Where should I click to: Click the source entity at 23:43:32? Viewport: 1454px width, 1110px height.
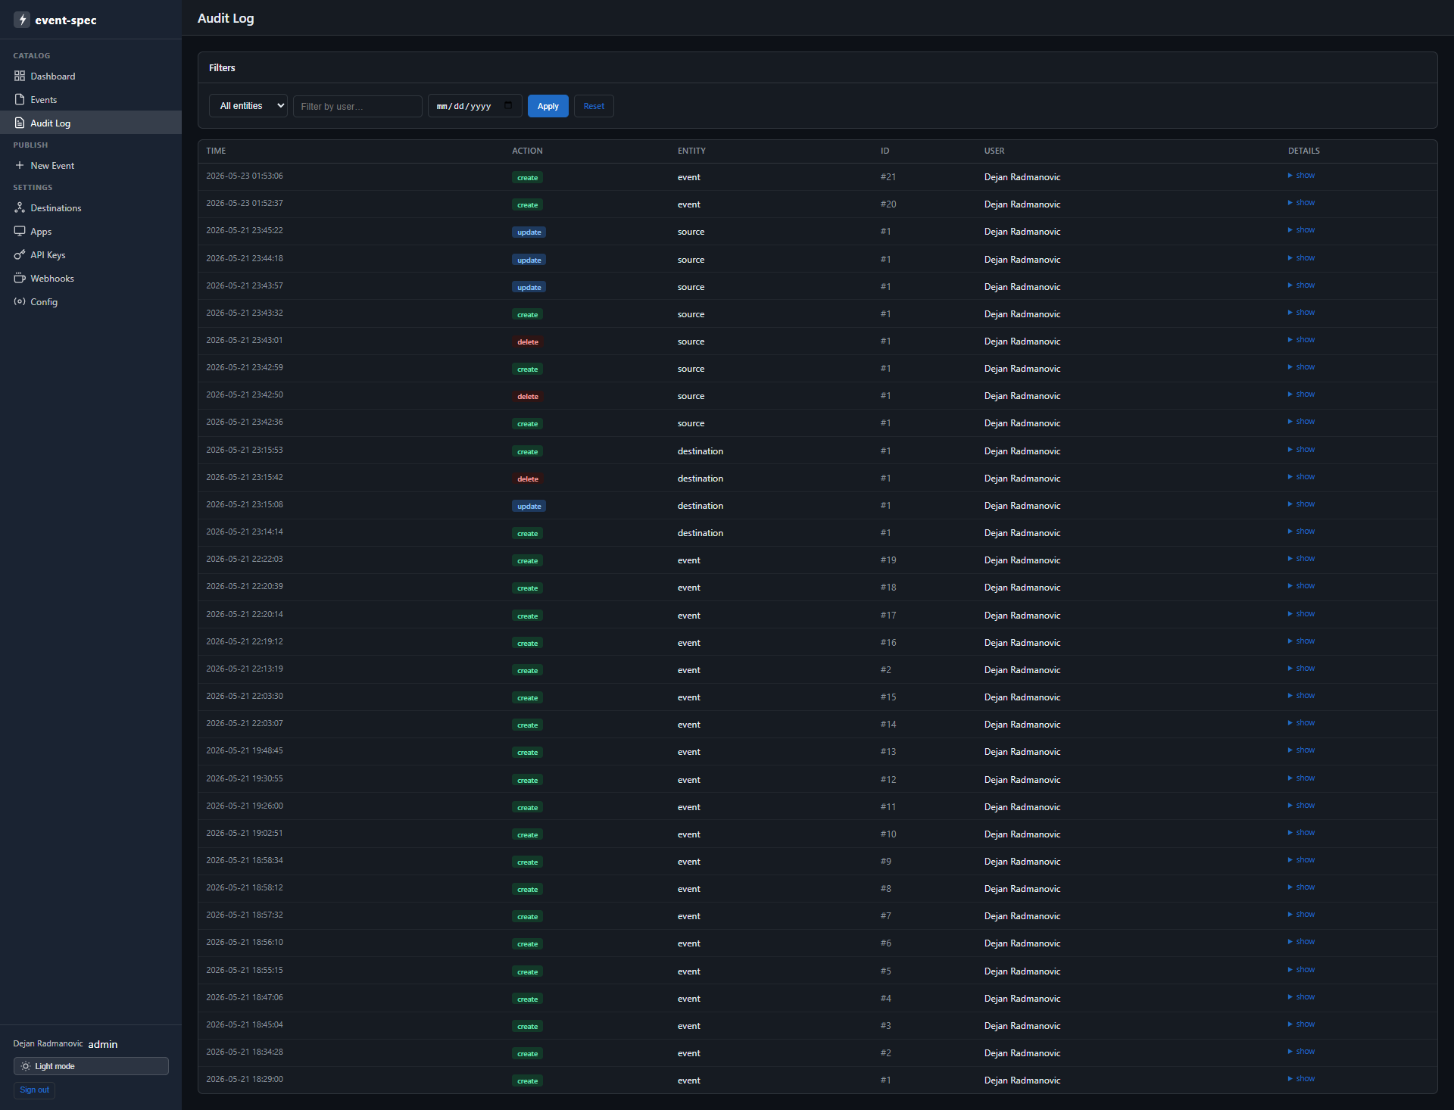point(691,314)
